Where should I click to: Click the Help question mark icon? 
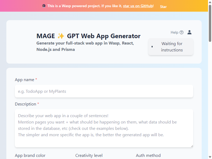pos(182,32)
